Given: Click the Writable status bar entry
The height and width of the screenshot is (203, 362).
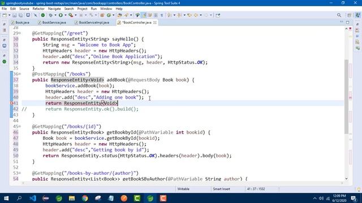Looking at the screenshot, I should [183, 189].
